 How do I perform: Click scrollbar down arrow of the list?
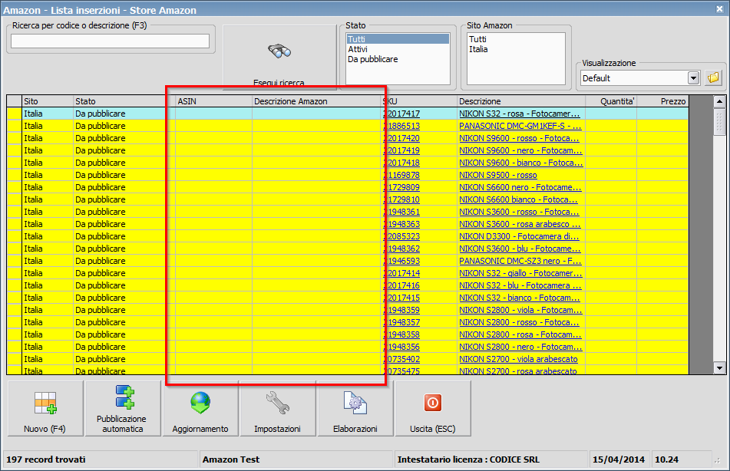(719, 368)
